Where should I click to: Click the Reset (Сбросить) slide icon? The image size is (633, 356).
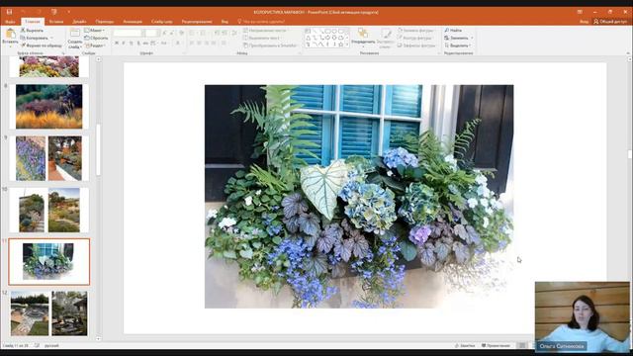96,38
